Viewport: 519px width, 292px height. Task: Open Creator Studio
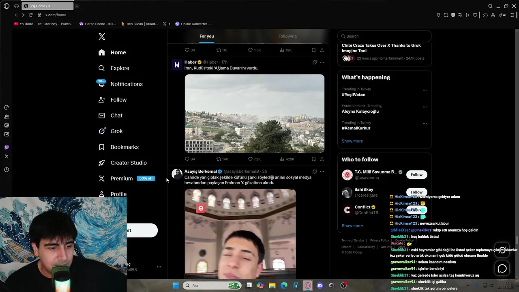click(123, 163)
